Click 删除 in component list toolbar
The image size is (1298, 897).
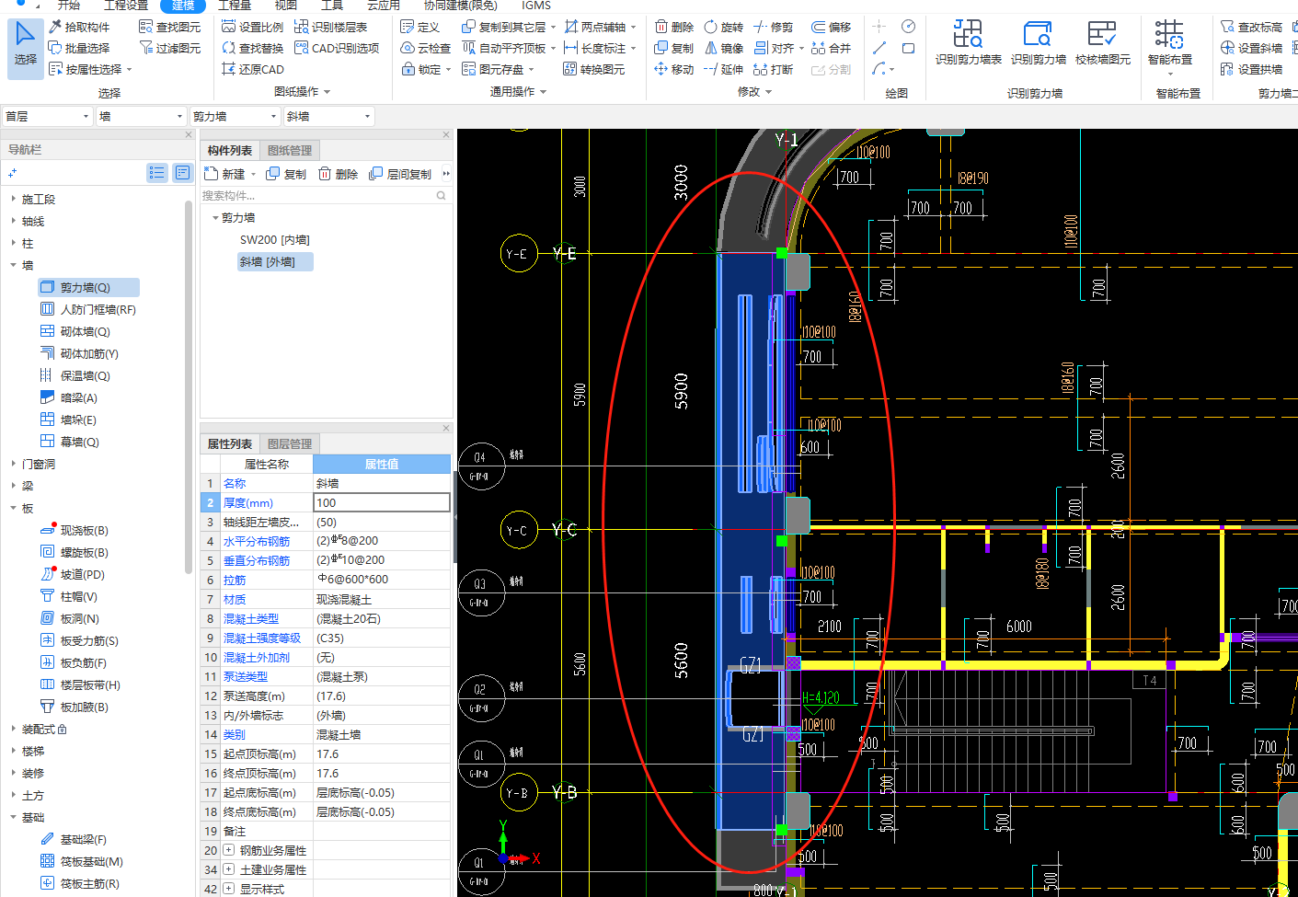(338, 174)
